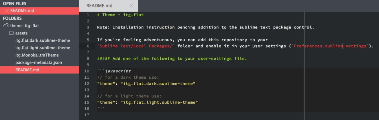Image resolution: width=379 pixels, height=120 pixels.
Task: Open itg.Monokai.tmTheme file
Action: click(37, 55)
